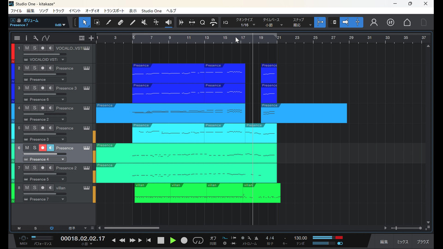Mute track 1 VOCALOID VSTi

[x=27, y=48]
